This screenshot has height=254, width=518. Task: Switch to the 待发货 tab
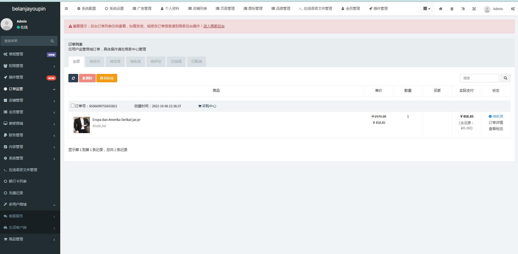click(115, 62)
